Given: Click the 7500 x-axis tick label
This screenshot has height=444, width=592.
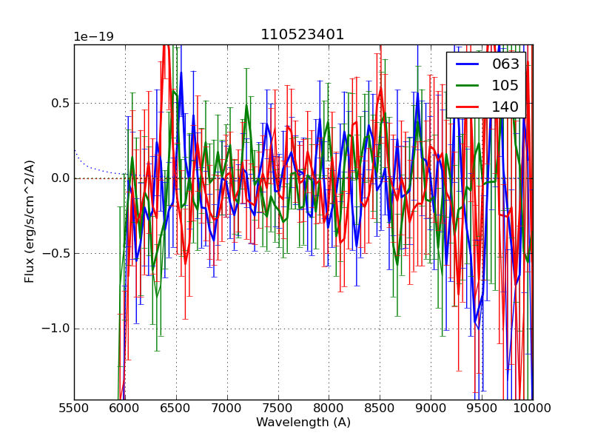Looking at the screenshot, I should (278, 408).
